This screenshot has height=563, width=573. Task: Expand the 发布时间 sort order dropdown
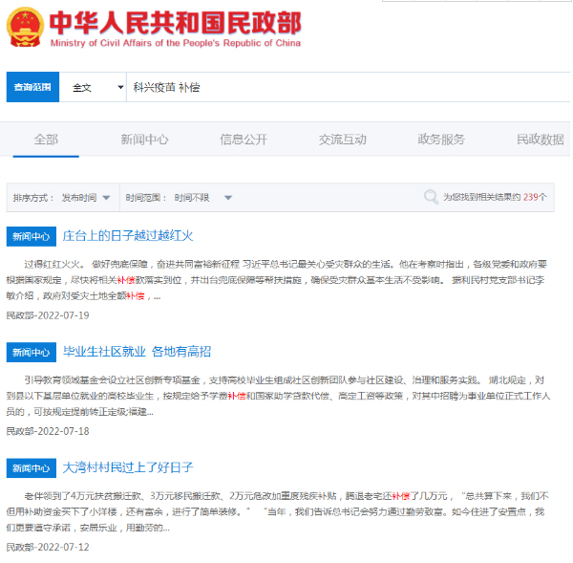point(86,198)
